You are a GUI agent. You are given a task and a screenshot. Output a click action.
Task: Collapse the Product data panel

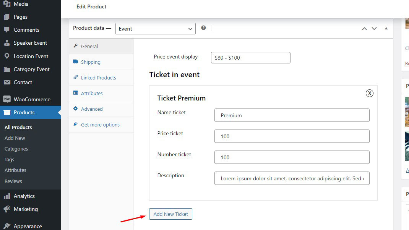coord(386,28)
